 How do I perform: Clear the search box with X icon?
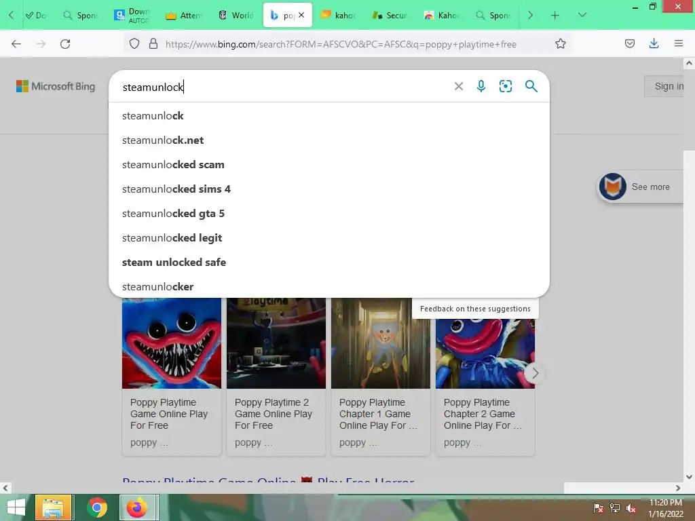459,86
